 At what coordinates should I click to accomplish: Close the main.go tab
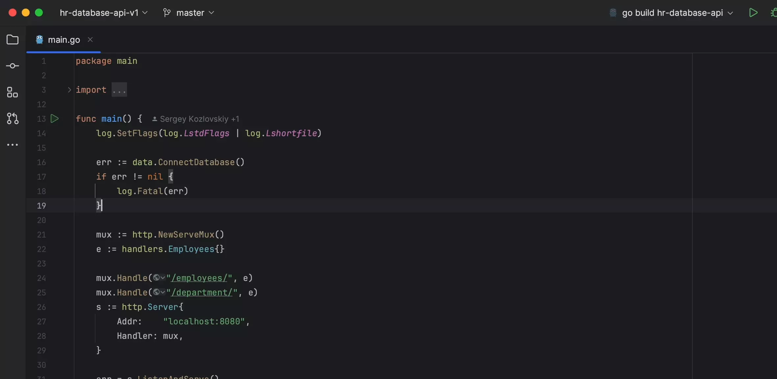90,40
